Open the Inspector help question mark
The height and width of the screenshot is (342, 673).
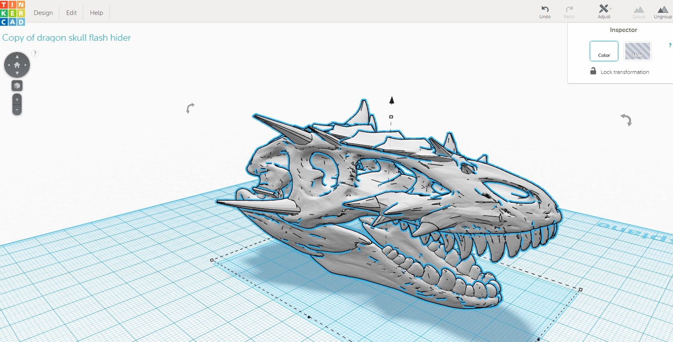tap(670, 45)
